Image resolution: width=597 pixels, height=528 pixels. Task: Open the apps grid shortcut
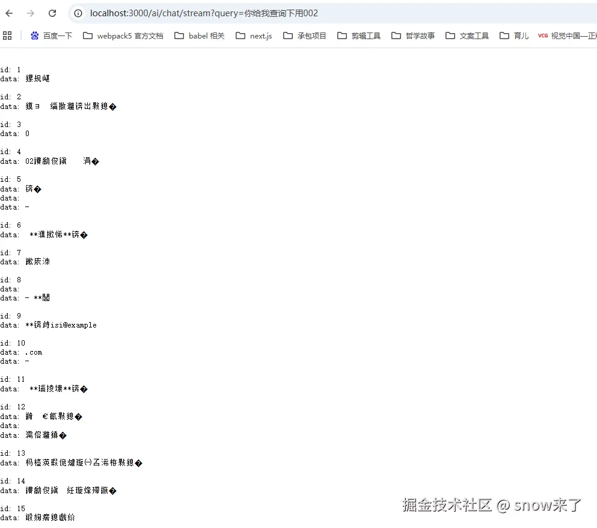point(7,36)
